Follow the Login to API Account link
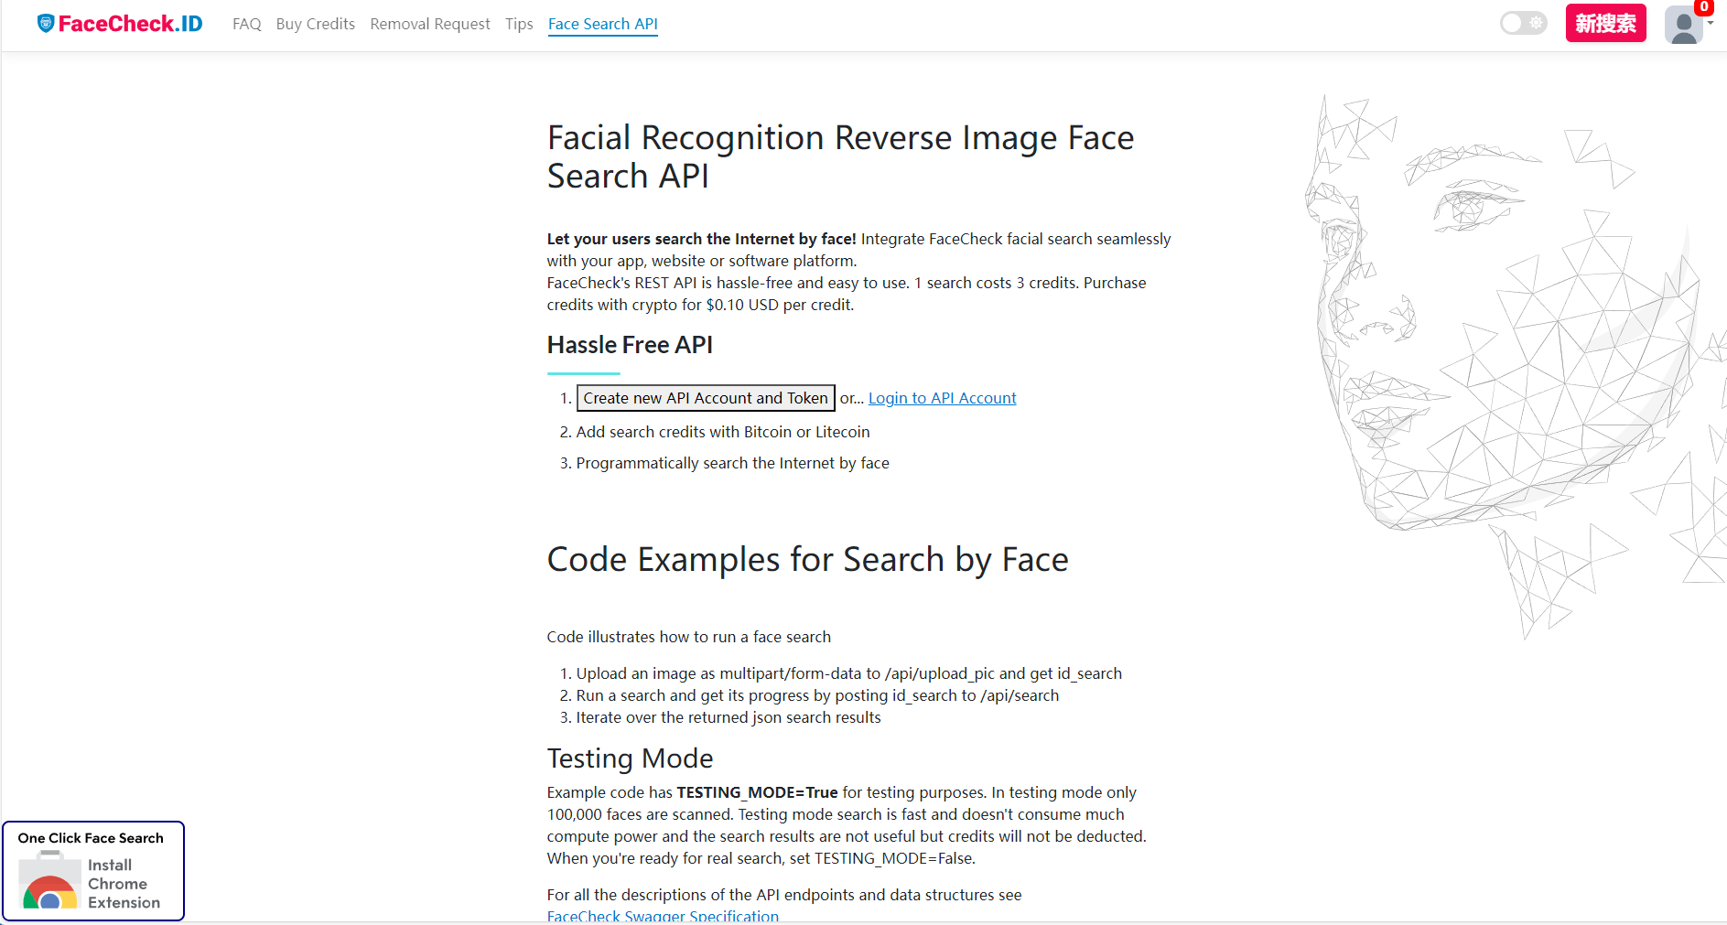 coord(942,398)
